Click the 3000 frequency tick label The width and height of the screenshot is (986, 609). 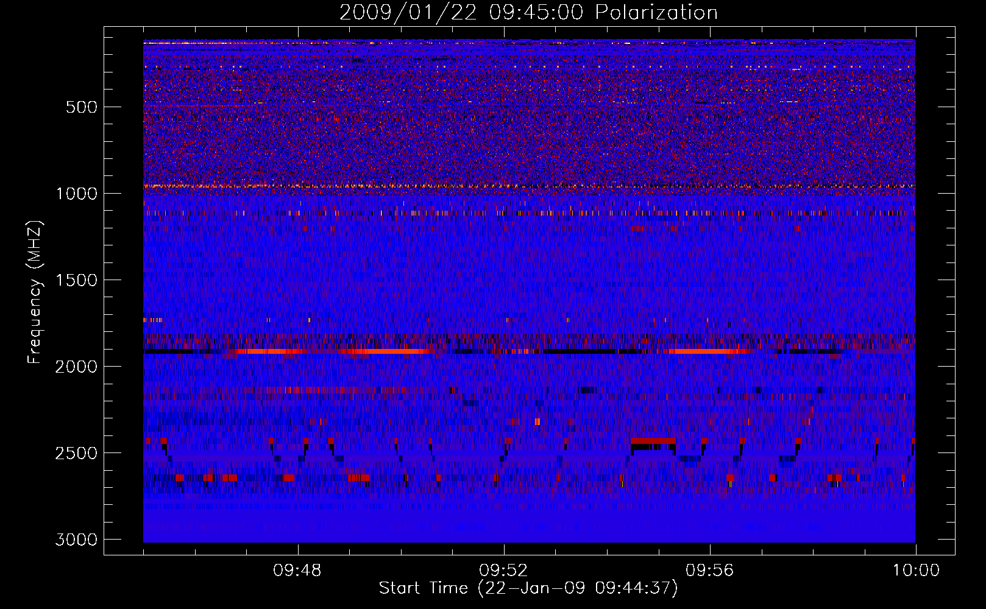point(77,540)
